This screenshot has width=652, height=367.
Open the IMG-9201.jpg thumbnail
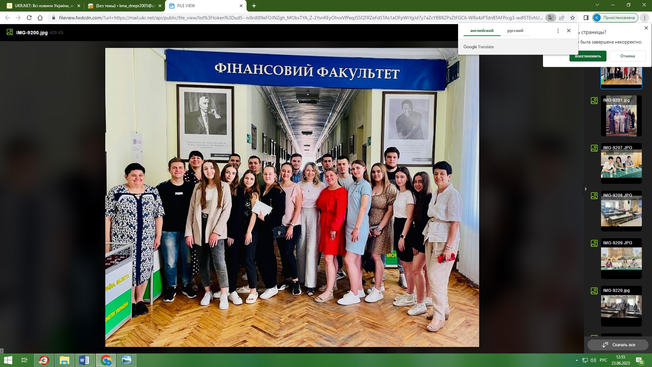621,116
